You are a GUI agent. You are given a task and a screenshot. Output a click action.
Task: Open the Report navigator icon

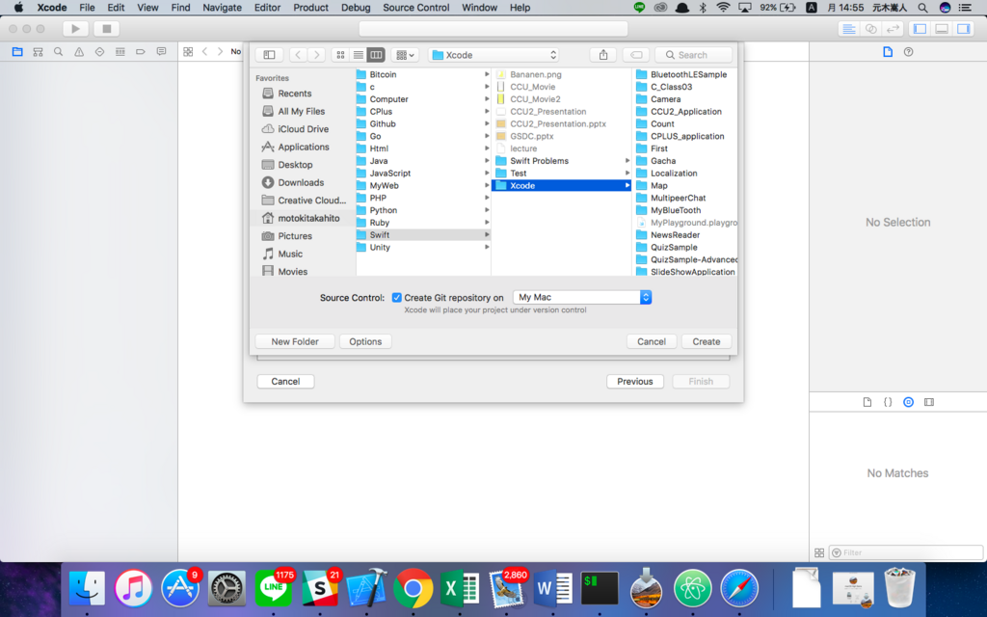161,52
